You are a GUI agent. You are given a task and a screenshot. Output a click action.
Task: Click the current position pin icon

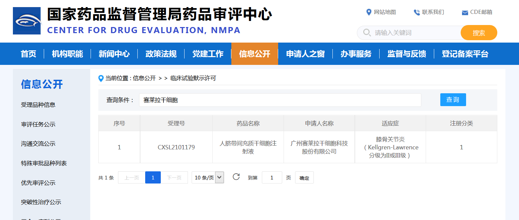coord(101,78)
